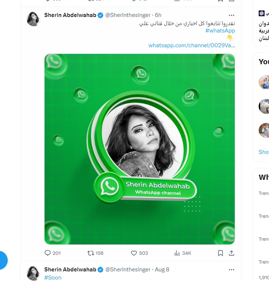Open more options for the Aug 8 tweet
269x281 pixels.
[231, 270]
